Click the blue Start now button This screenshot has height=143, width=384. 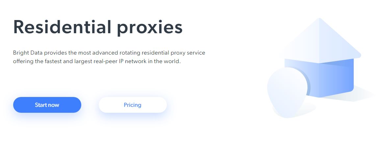pyautogui.click(x=47, y=105)
